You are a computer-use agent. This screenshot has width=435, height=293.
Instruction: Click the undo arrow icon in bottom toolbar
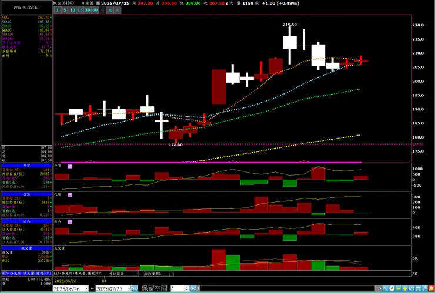point(411,288)
